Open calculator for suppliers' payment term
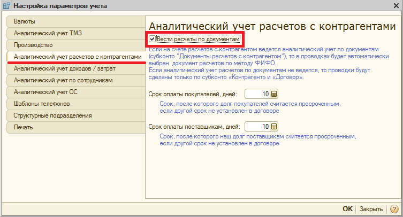Image resolution: width=403 pixels, height=217 pixels. tap(274, 127)
